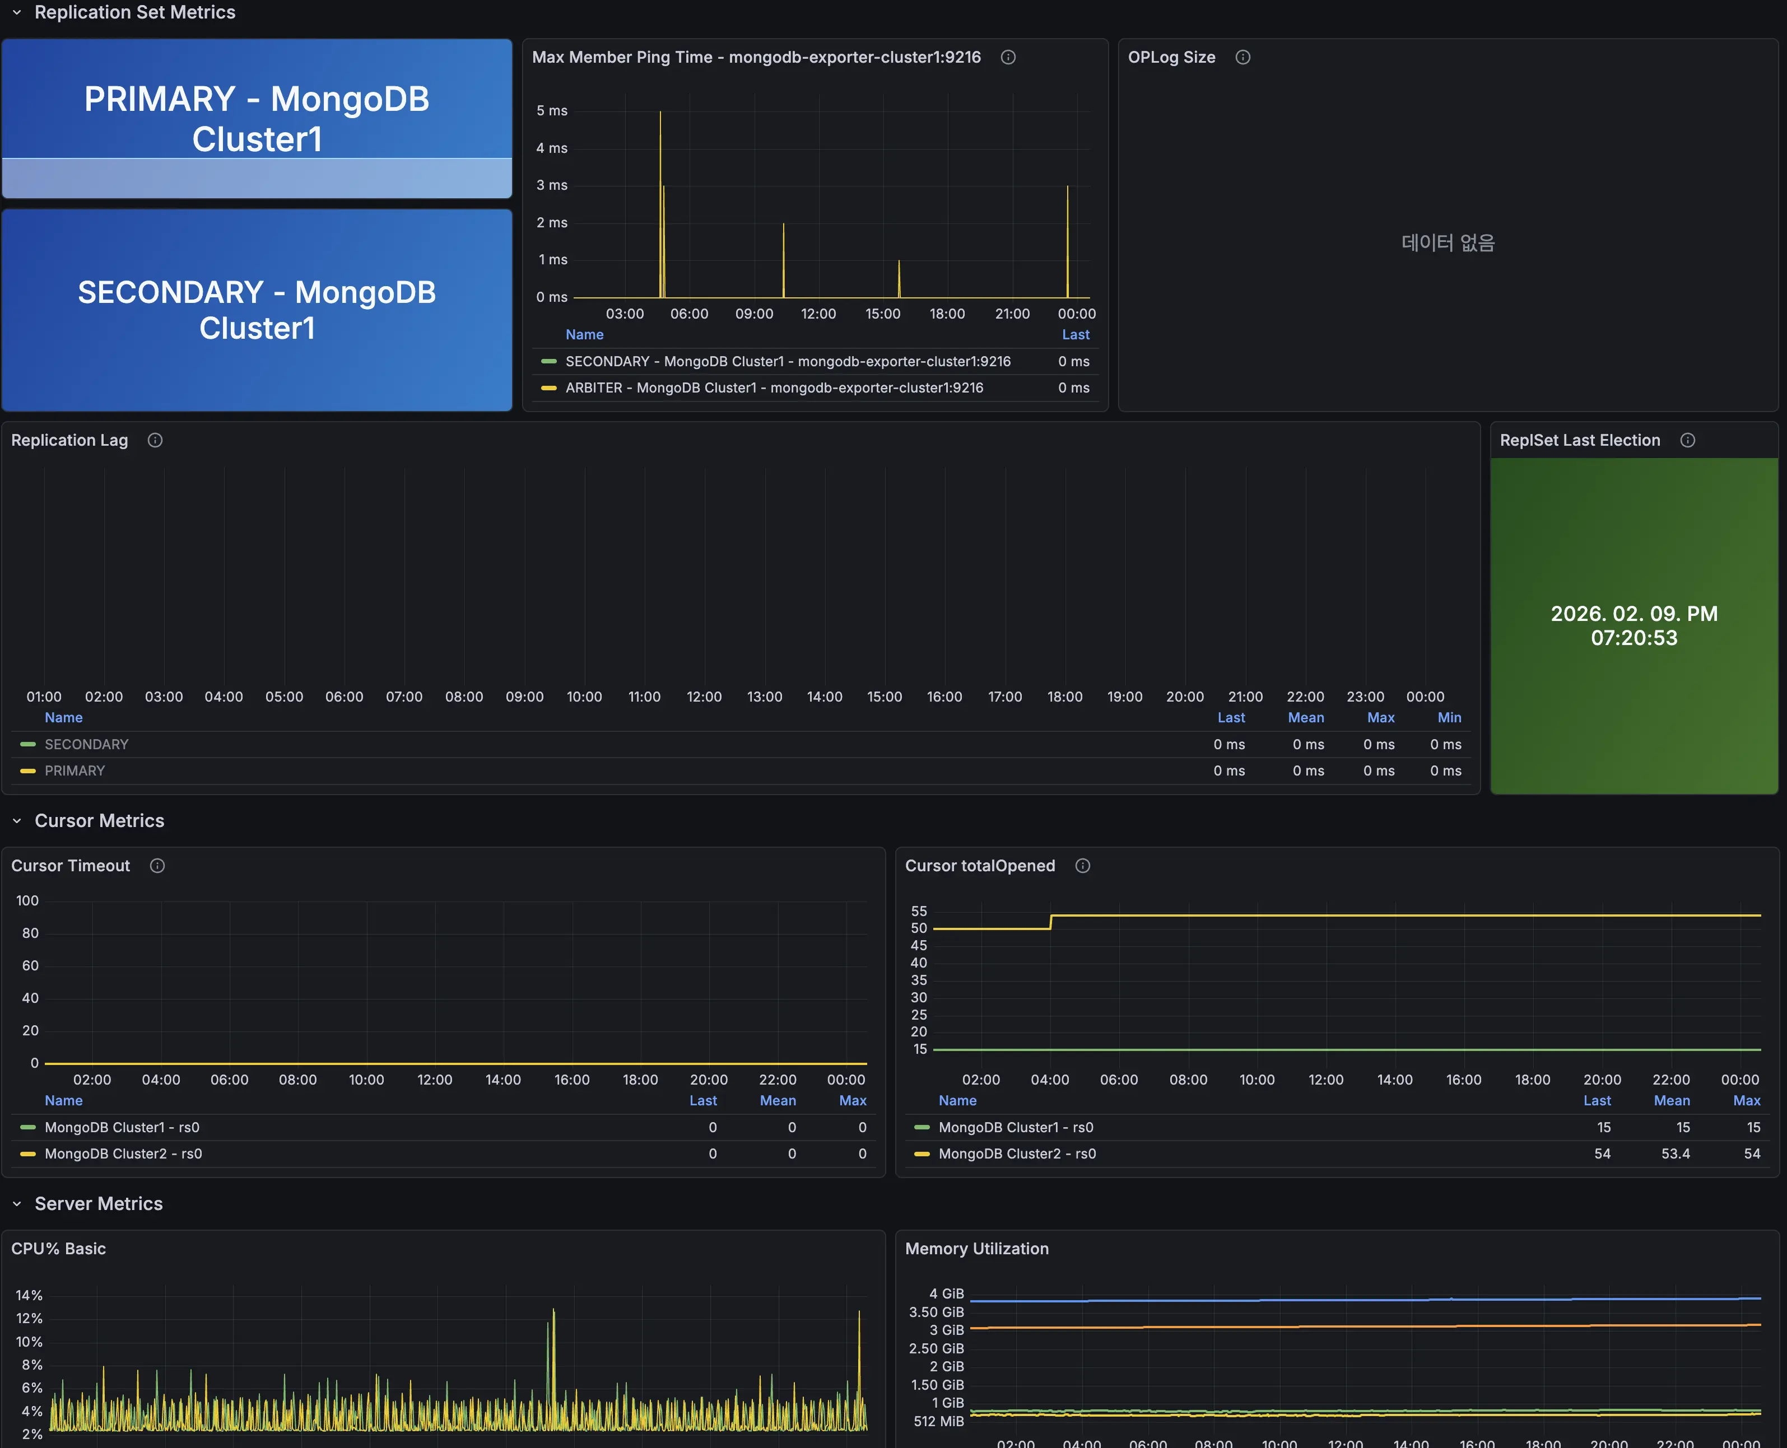Sort Cursor totalOpened legend by Max
Image resolution: width=1787 pixels, height=1448 pixels.
[x=1746, y=1100]
